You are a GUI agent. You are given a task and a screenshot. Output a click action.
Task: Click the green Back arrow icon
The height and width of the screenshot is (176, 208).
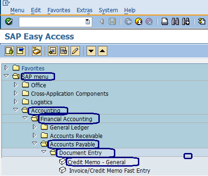pos(128,22)
